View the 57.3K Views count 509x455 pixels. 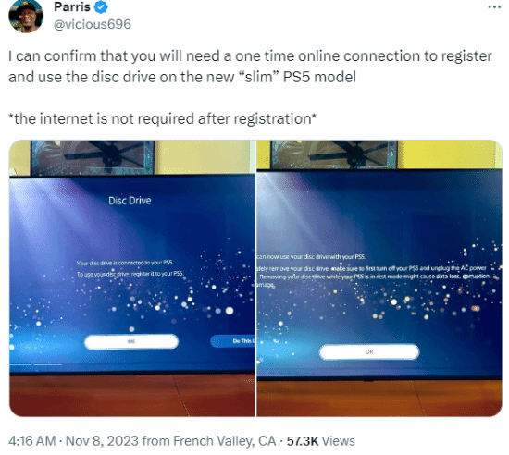(x=321, y=441)
